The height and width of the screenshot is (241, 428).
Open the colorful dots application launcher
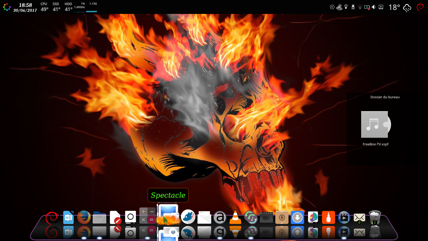click(x=7, y=7)
